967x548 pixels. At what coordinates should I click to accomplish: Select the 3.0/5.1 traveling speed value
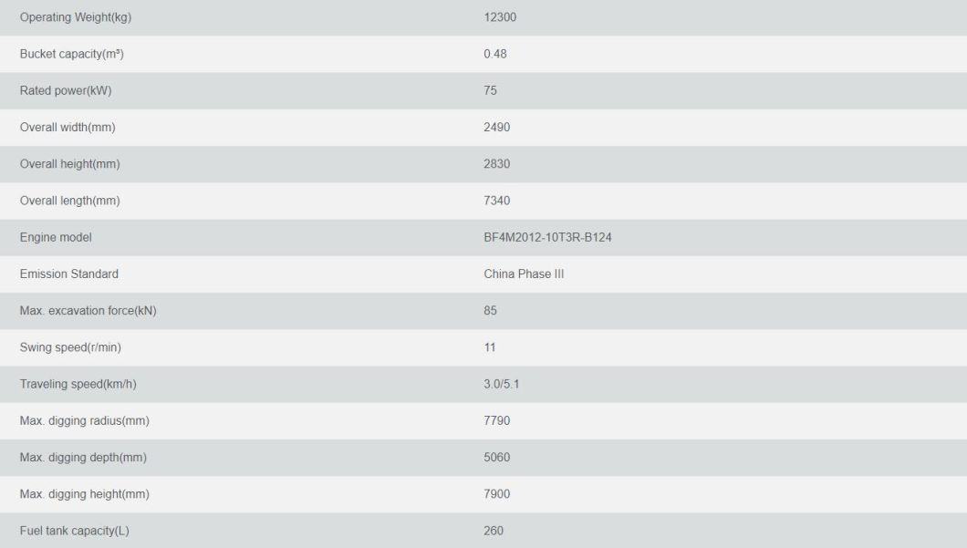[x=502, y=384]
